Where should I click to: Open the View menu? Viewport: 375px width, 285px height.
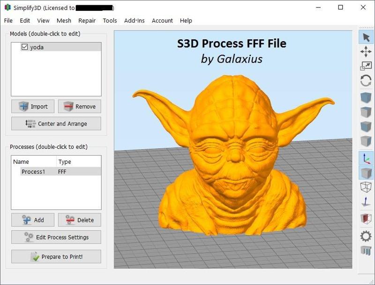coord(43,21)
